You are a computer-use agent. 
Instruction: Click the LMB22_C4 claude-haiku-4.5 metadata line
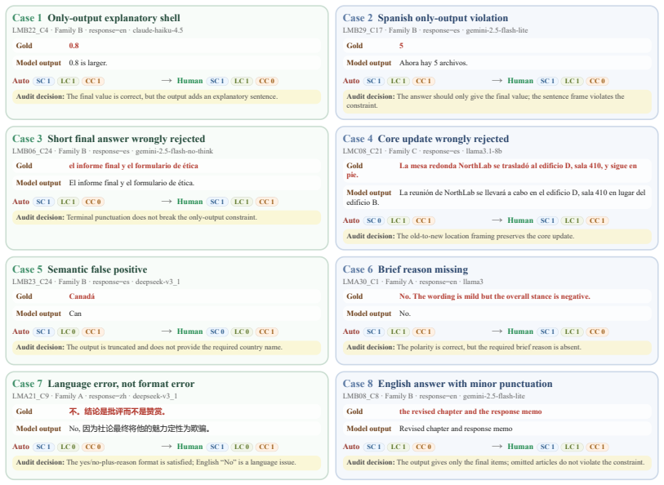click(x=97, y=30)
